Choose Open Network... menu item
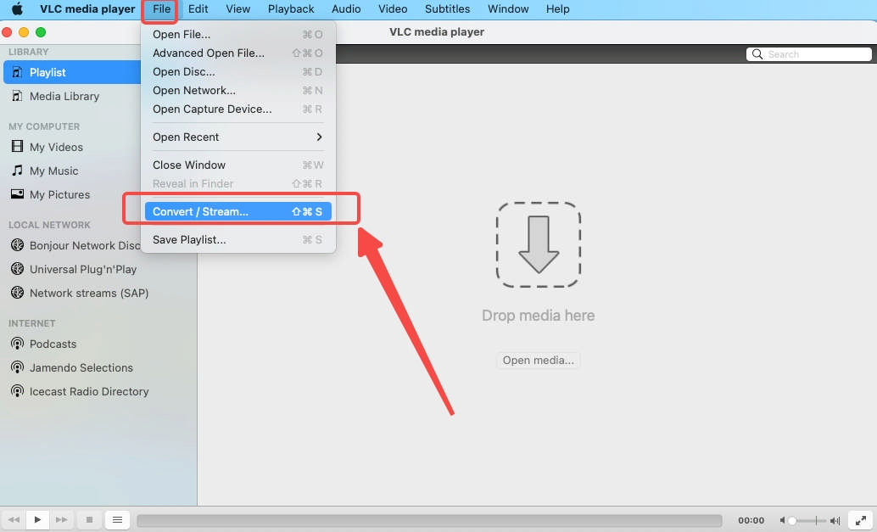Screen dimensions: 877x532 coord(238,91)
